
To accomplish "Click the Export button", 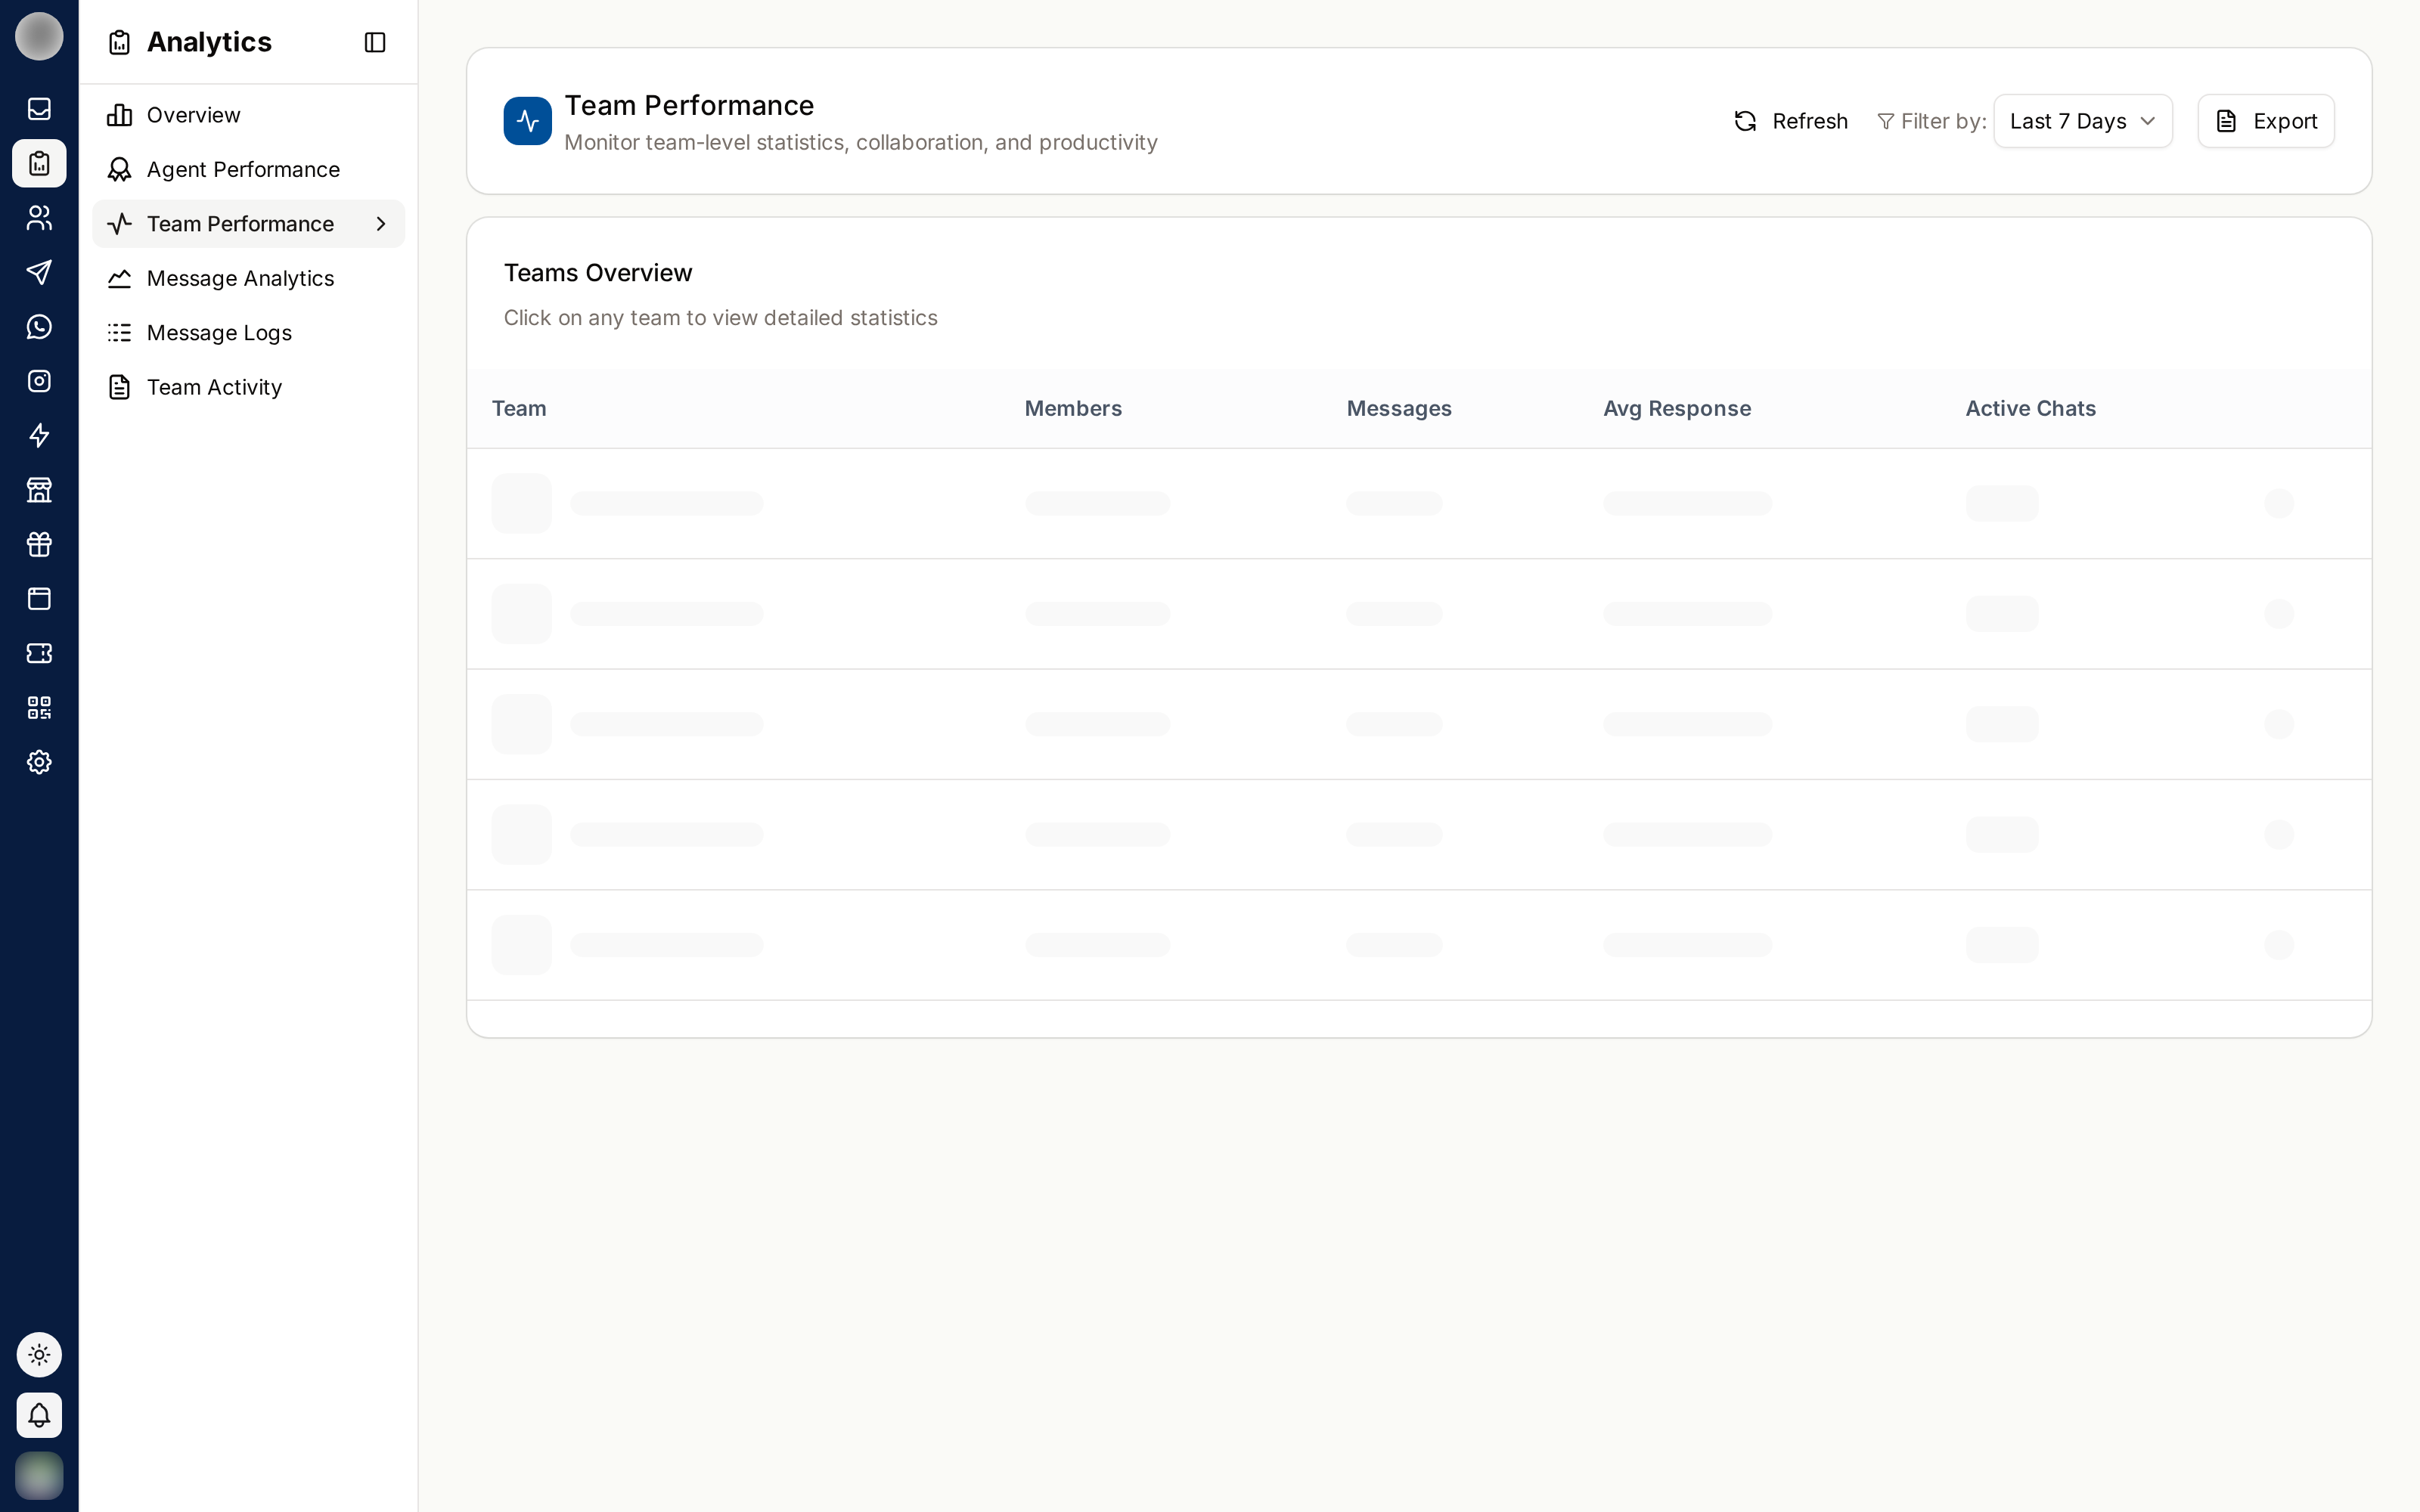I will 2266,121.
